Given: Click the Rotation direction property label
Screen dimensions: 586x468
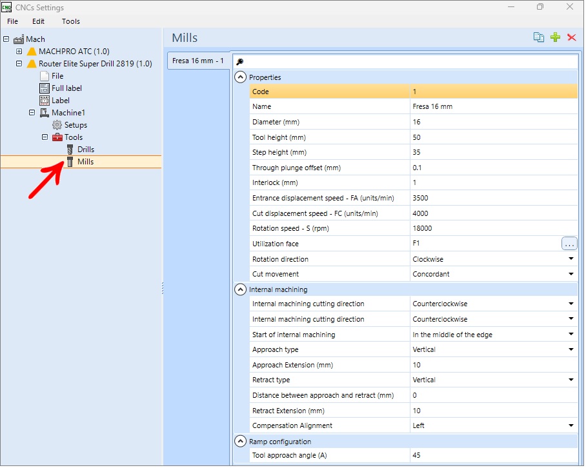Looking at the screenshot, I should pos(280,260).
